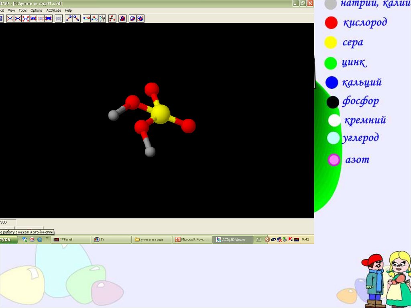Choose the Spacefill display style icon
Viewport: 411px width, 308px height.
(x=34, y=18)
